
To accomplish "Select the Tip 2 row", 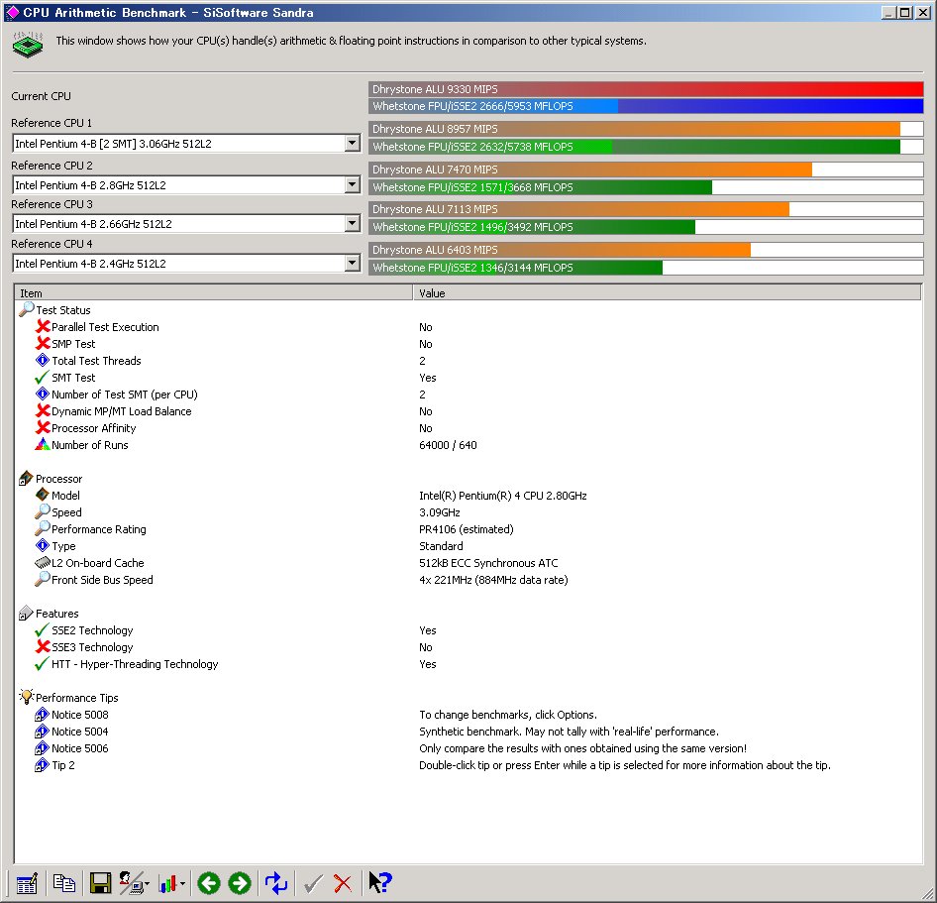I will coord(468,765).
